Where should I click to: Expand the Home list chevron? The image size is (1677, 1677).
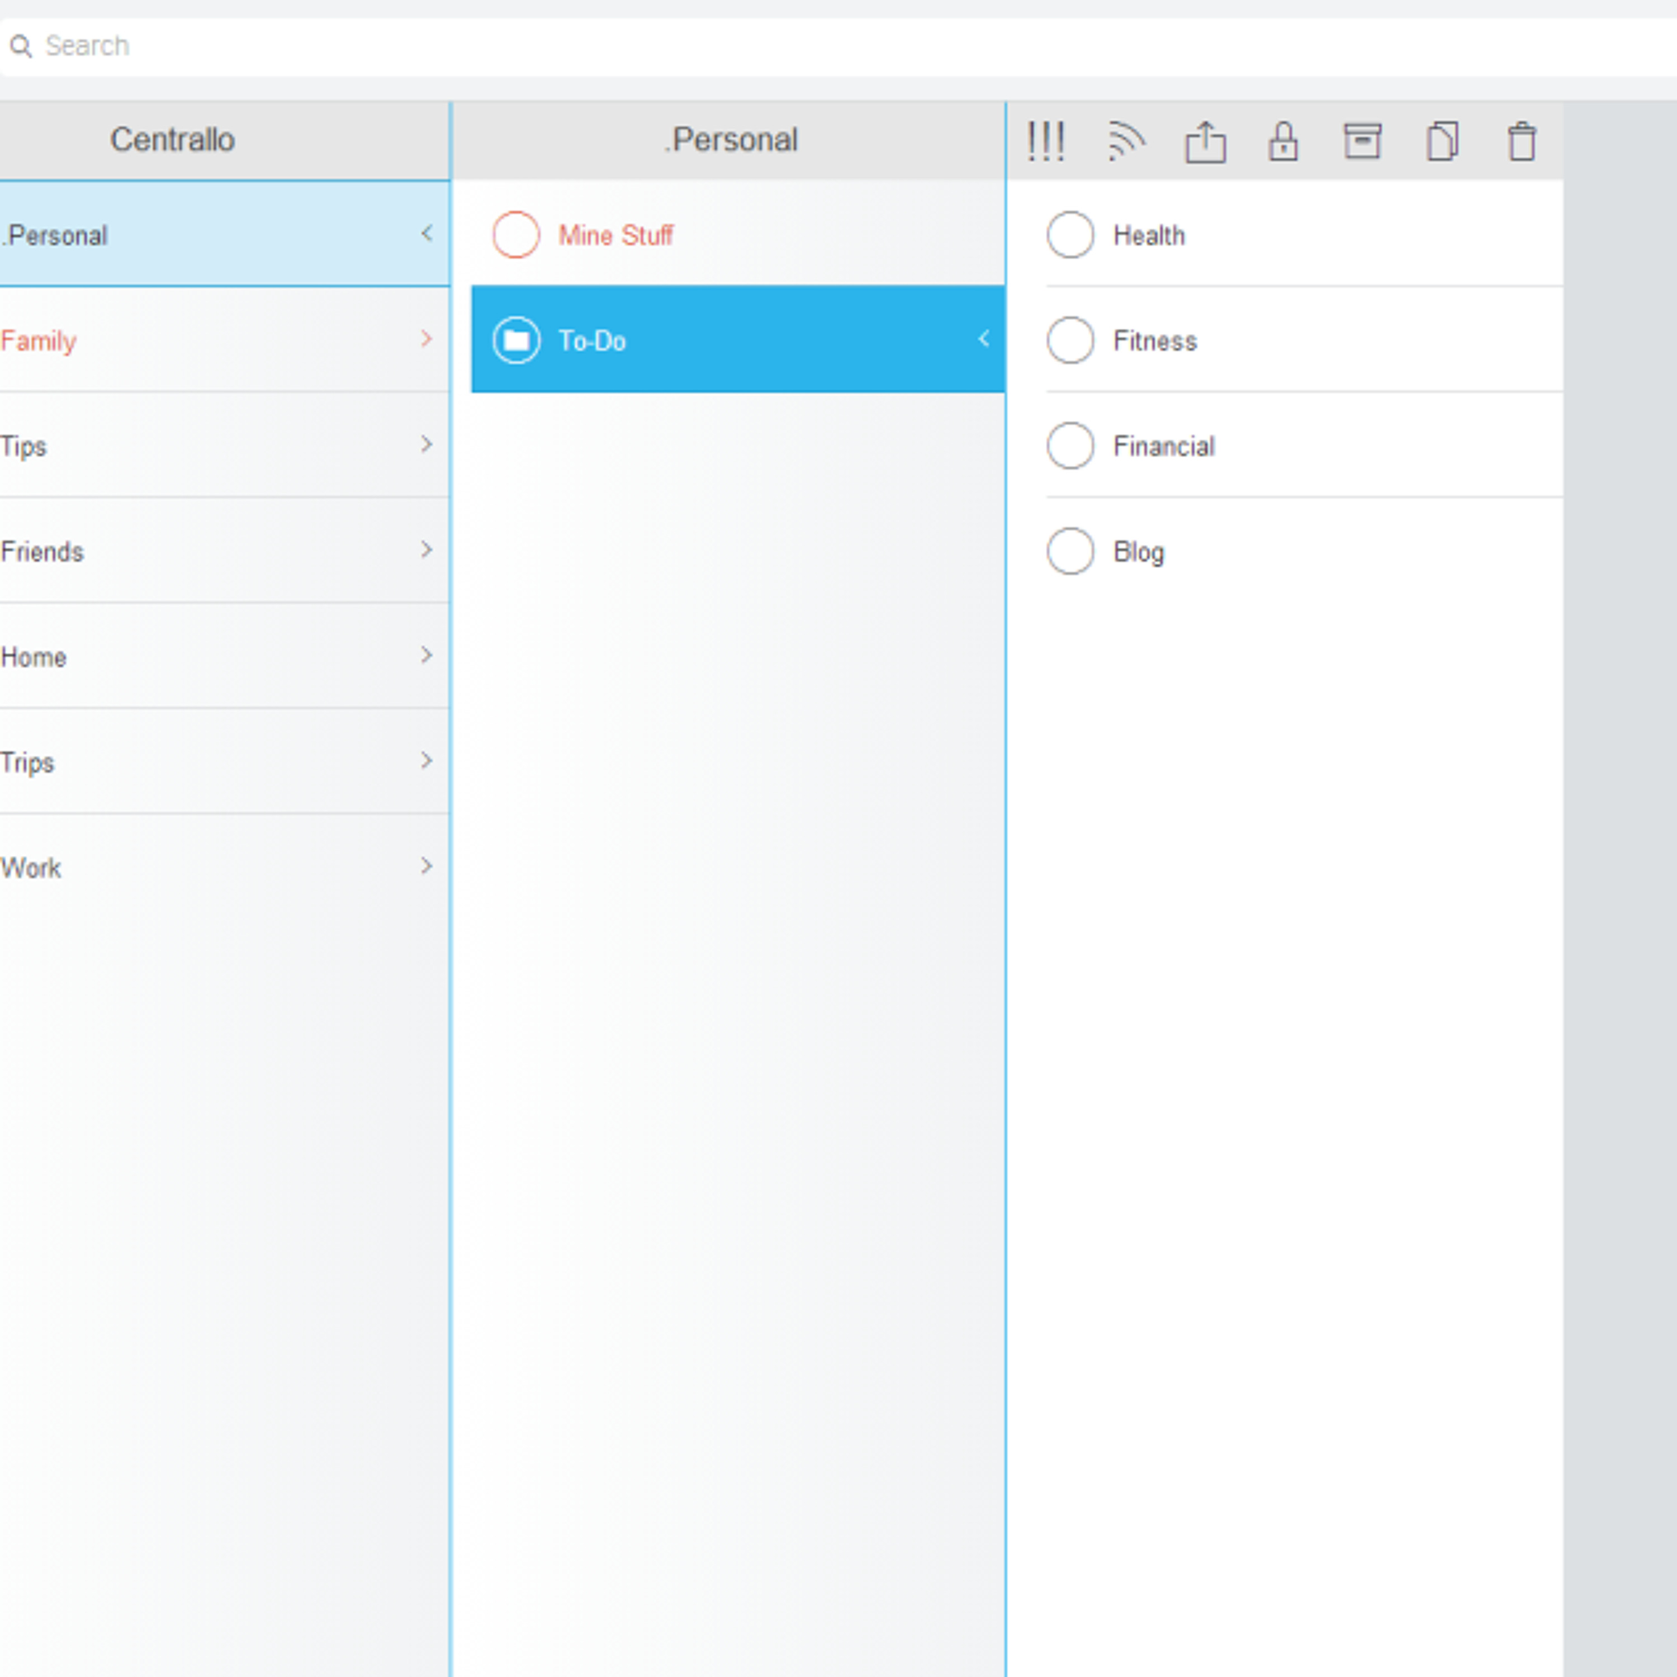pyautogui.click(x=426, y=655)
